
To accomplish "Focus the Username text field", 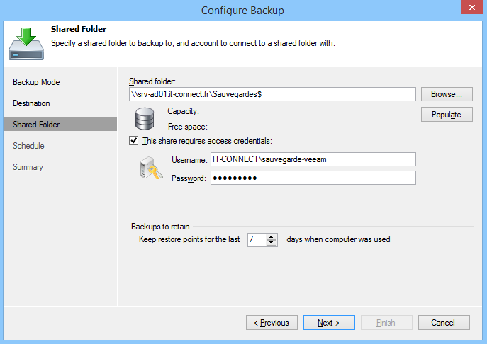I will (312, 159).
